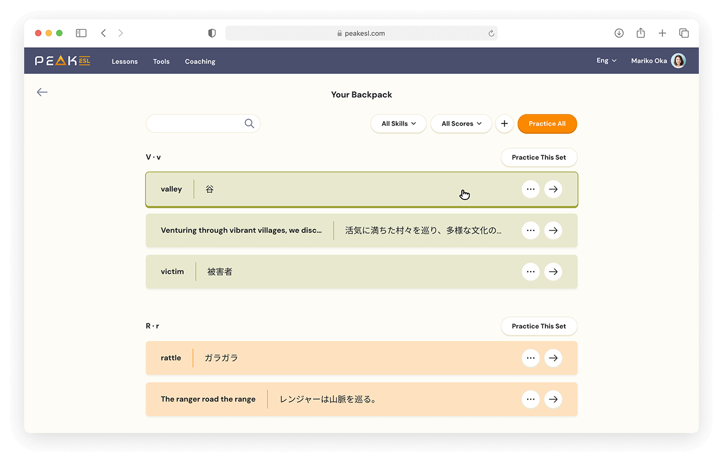The height and width of the screenshot is (462, 723).
Task: Click the V · v section heading
Action: (x=154, y=157)
